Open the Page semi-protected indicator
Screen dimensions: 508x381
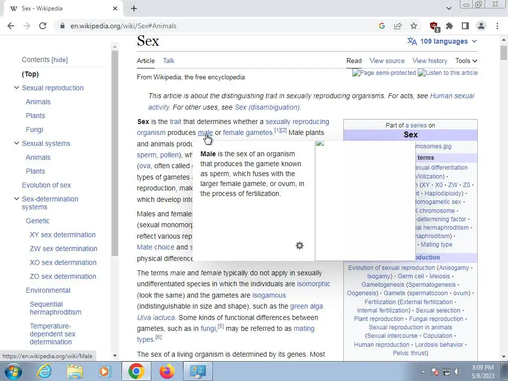(384, 73)
